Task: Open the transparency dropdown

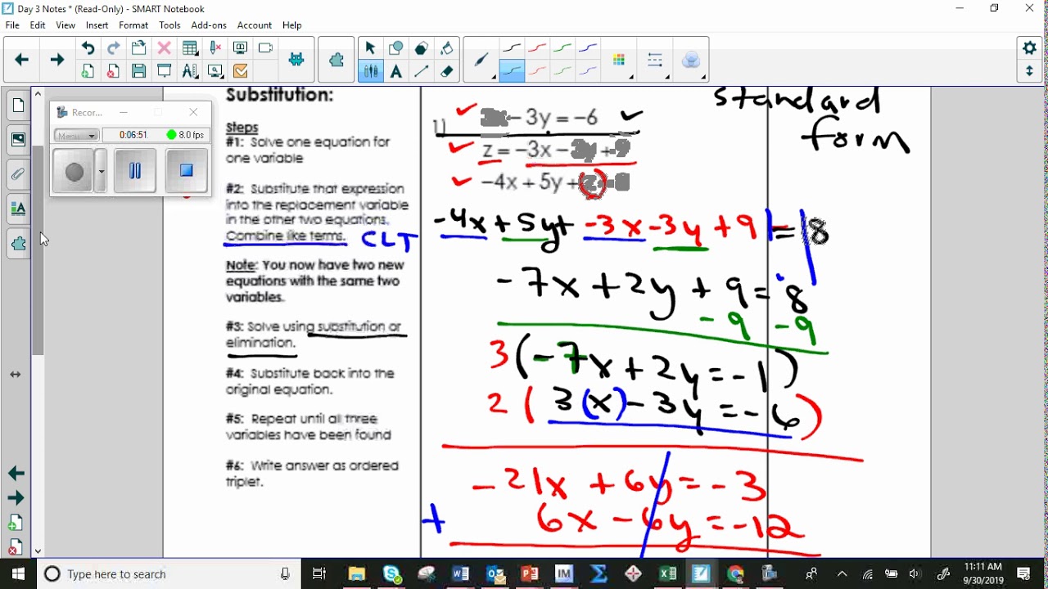Action: click(x=692, y=61)
